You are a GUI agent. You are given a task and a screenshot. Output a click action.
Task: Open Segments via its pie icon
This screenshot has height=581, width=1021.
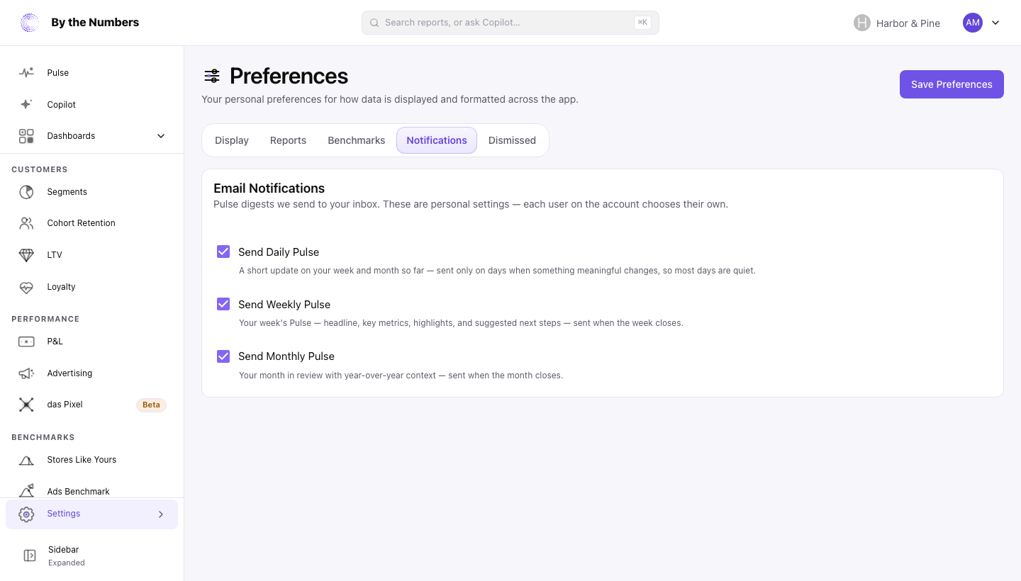coord(26,192)
